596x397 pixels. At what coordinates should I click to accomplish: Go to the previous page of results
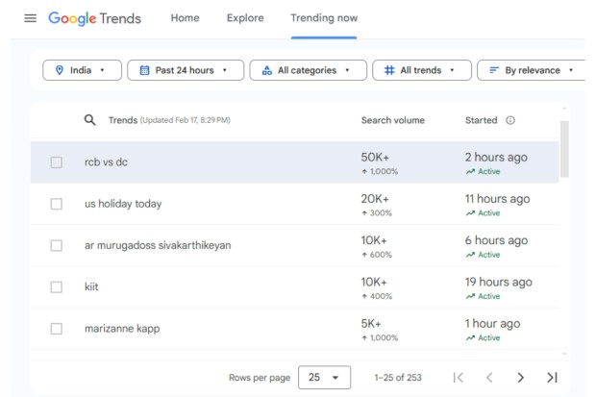click(x=489, y=378)
